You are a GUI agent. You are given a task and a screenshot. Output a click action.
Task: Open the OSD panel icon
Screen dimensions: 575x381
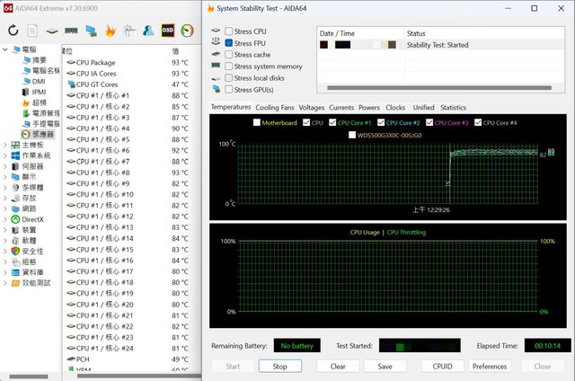click(x=167, y=31)
